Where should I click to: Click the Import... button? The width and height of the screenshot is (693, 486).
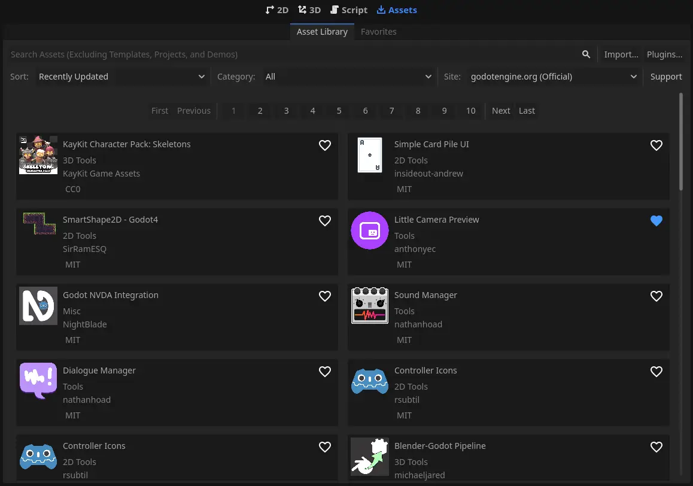[621, 54]
